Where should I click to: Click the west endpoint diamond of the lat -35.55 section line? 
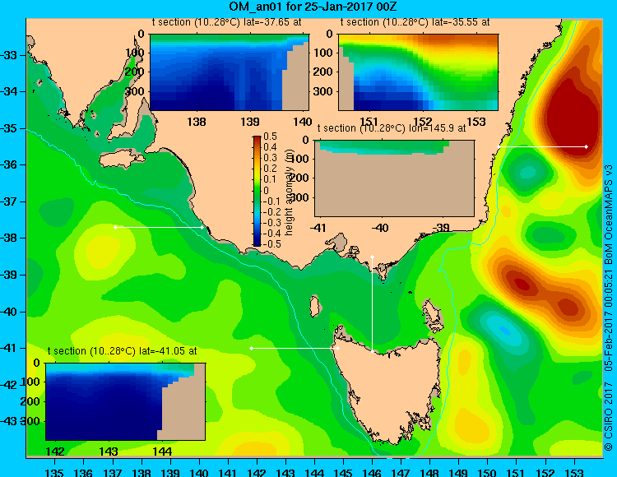tap(499, 146)
